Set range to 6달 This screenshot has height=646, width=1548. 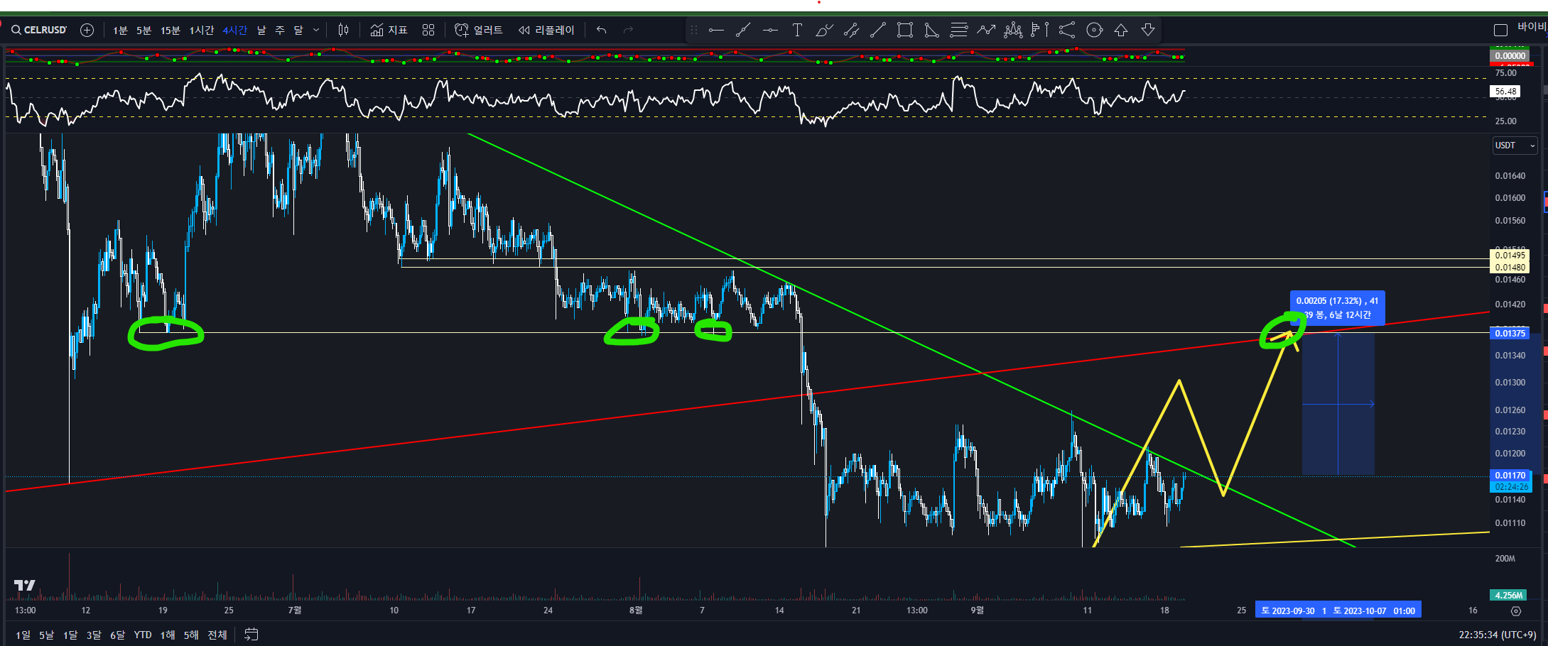[x=117, y=635]
